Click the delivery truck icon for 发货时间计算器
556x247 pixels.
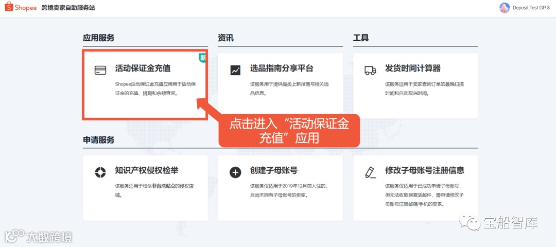click(x=370, y=70)
